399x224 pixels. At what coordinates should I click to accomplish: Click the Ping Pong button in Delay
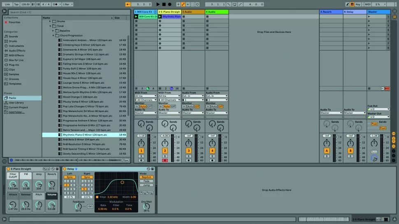pyautogui.click(x=146, y=192)
